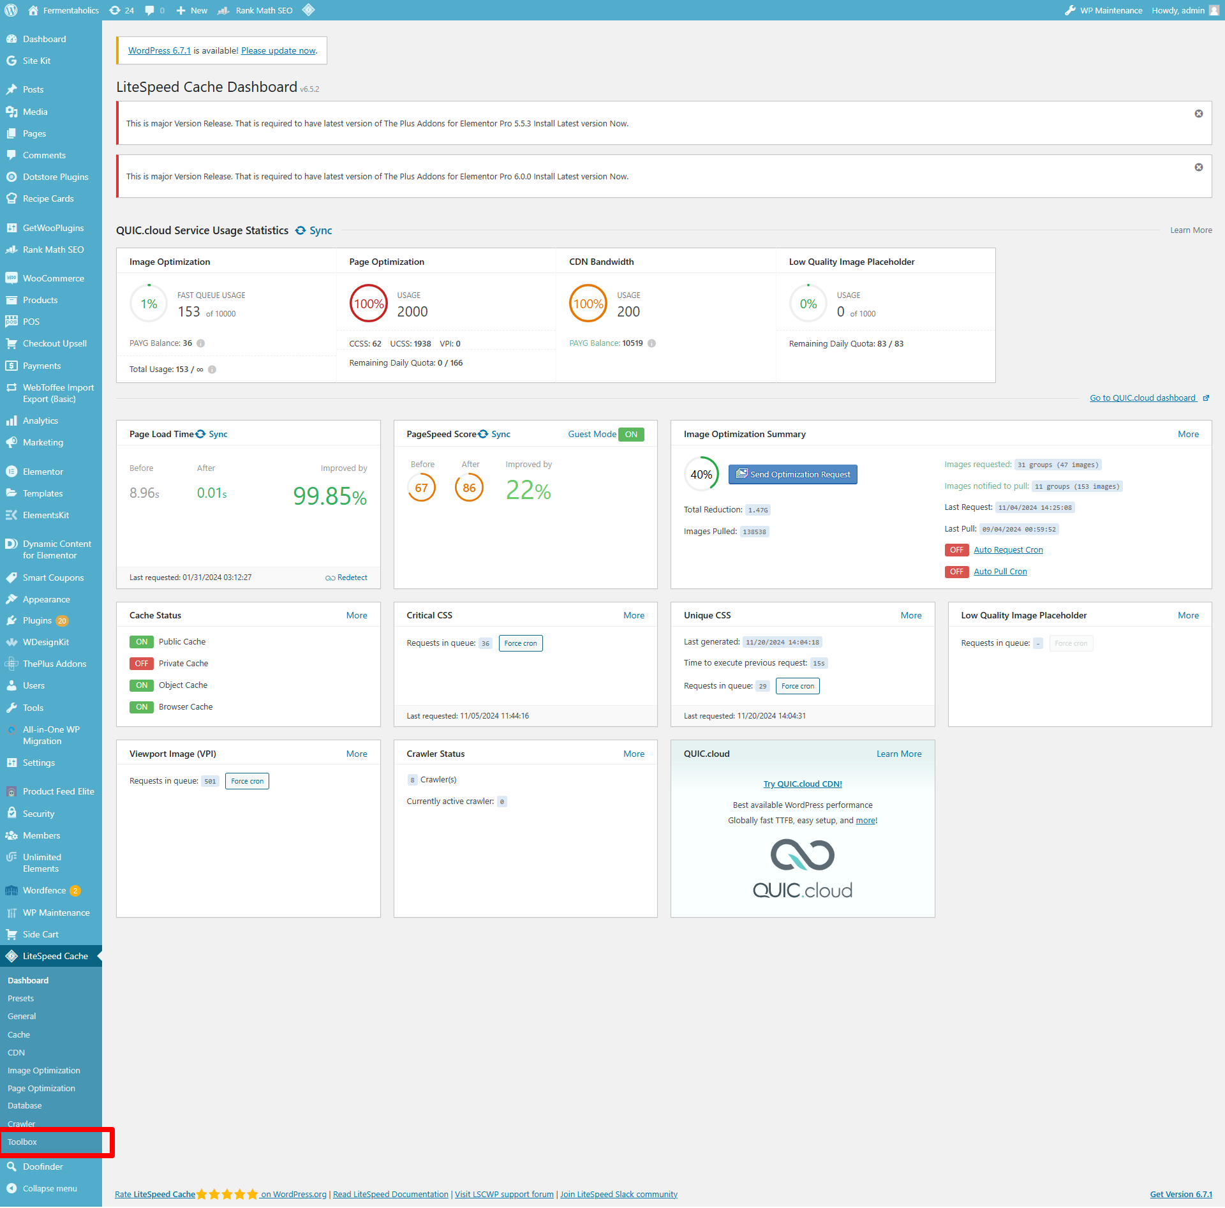Force cron for Critical CSS queue
1225x1208 pixels.
[x=521, y=643]
